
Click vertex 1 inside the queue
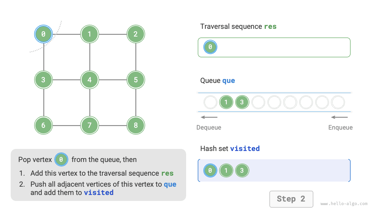point(226,102)
